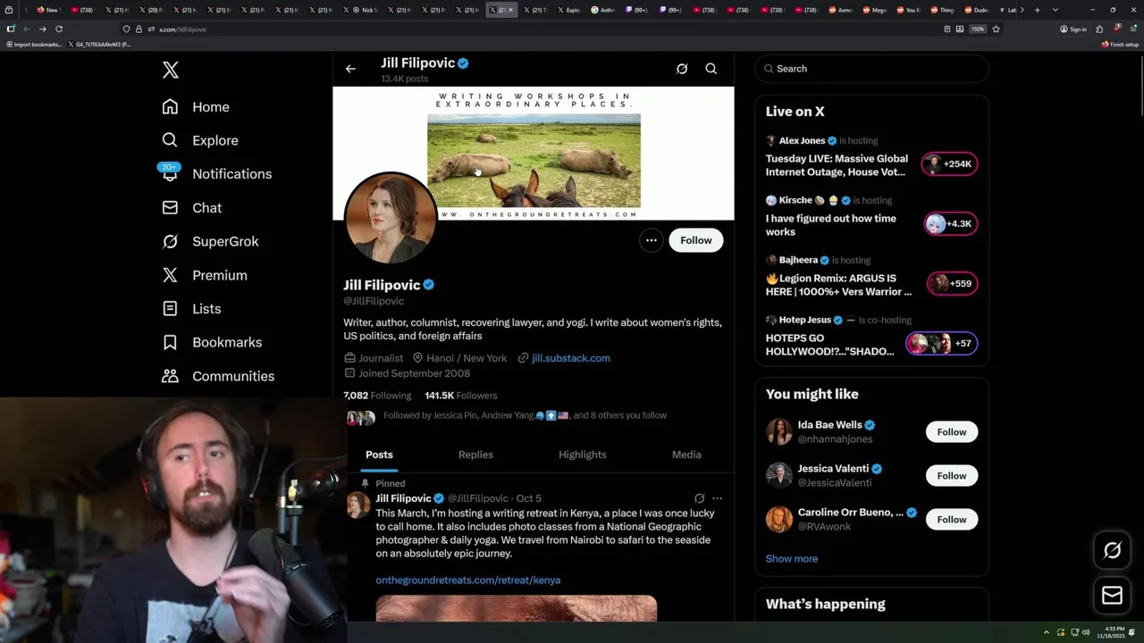The height and width of the screenshot is (643, 1144).
Task: Open floating Grok button bottom right
Action: click(x=1112, y=551)
